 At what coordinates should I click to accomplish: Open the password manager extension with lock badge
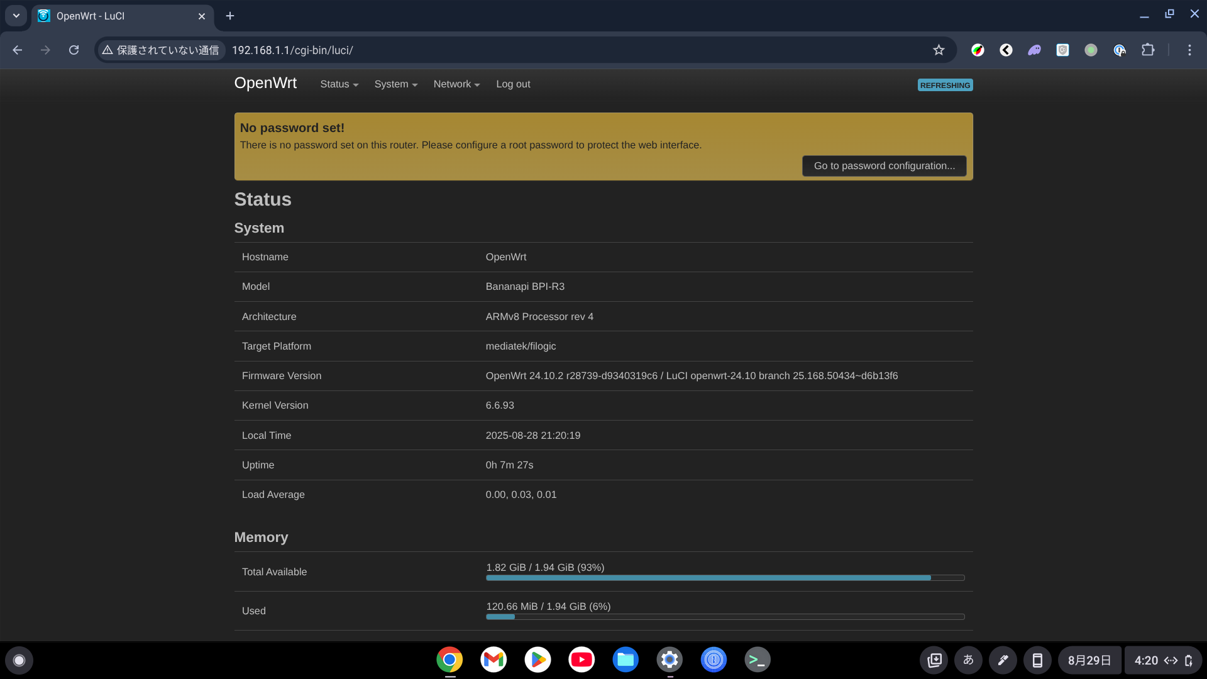pos(1120,50)
